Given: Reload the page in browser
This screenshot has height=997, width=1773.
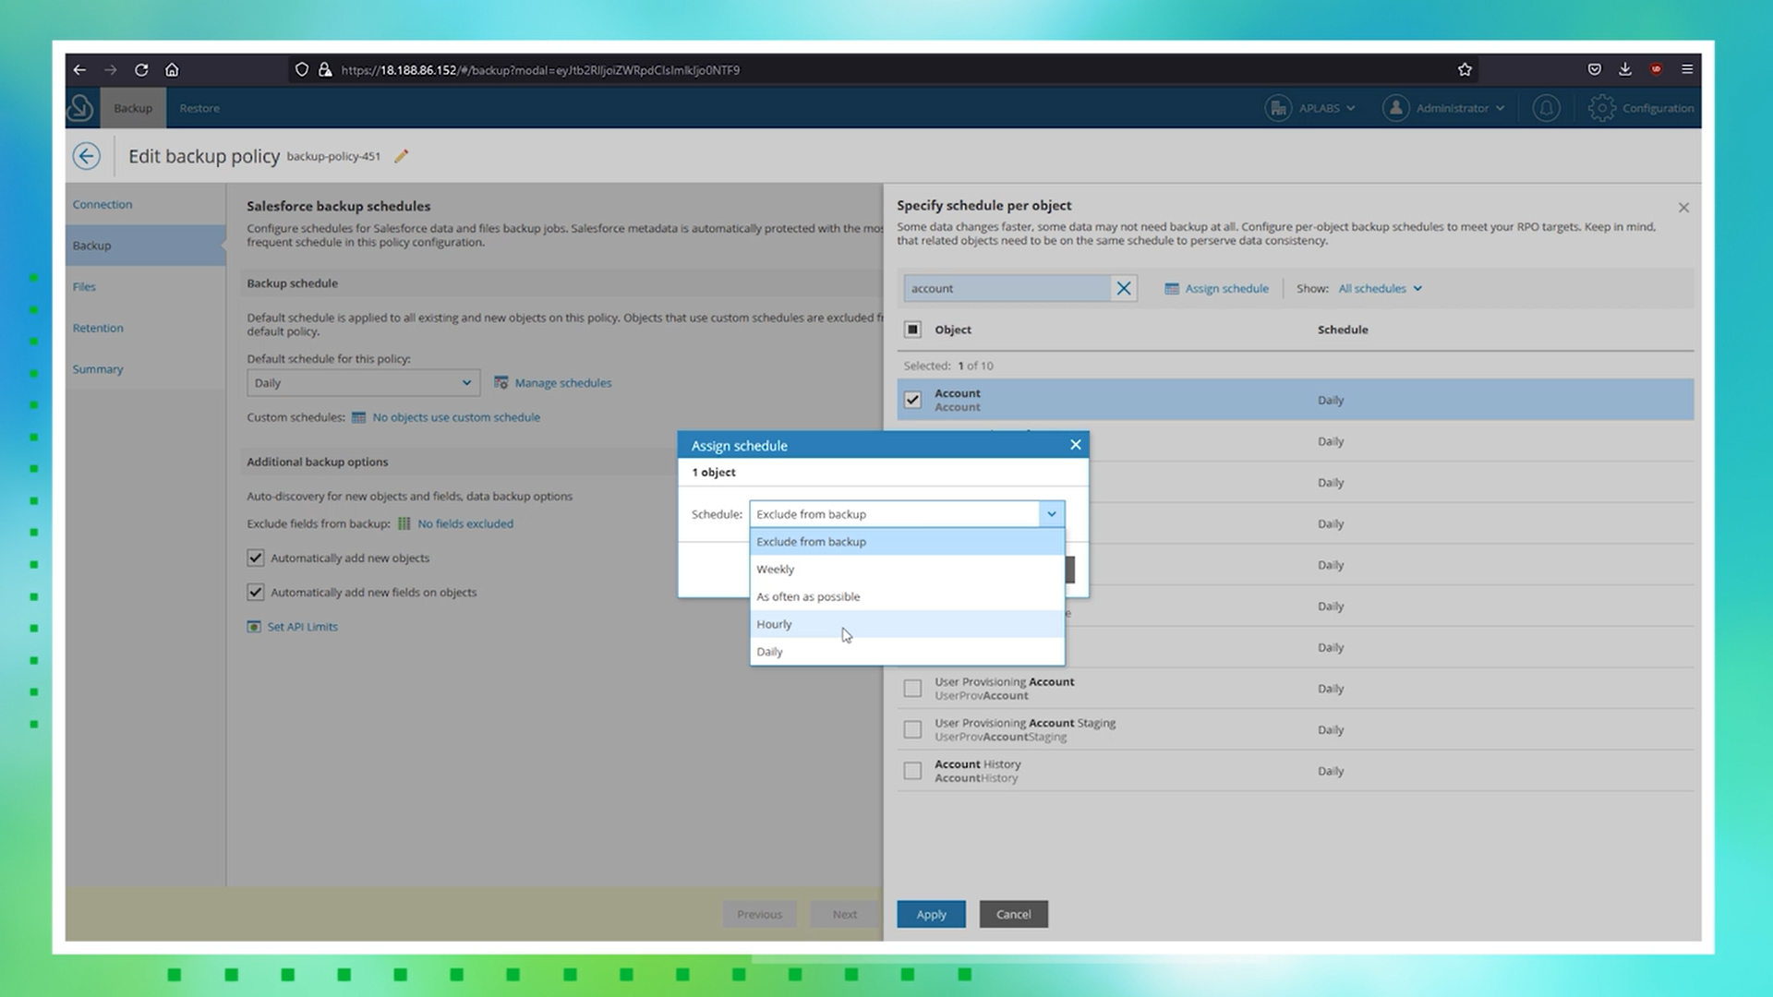Looking at the screenshot, I should coord(141,69).
